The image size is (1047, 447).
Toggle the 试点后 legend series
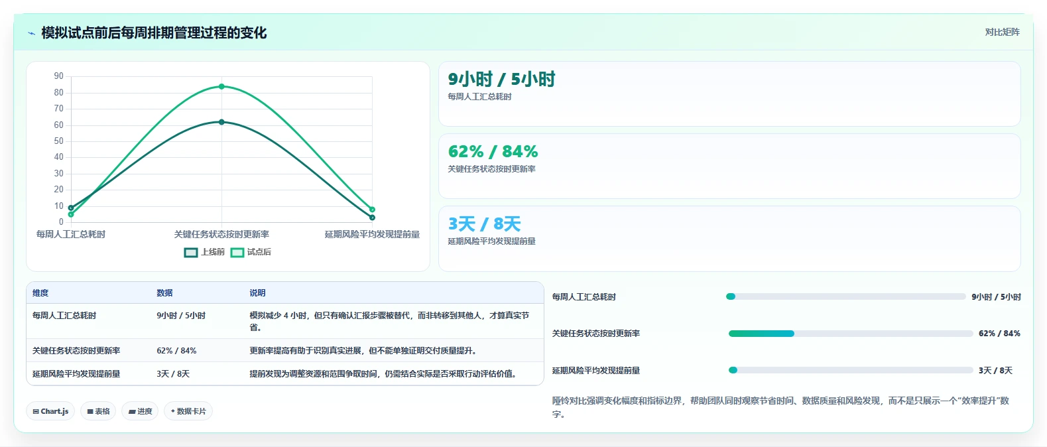251,252
